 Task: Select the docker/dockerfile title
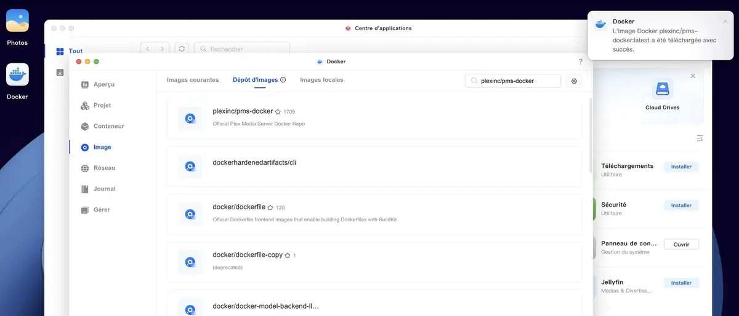click(x=239, y=207)
